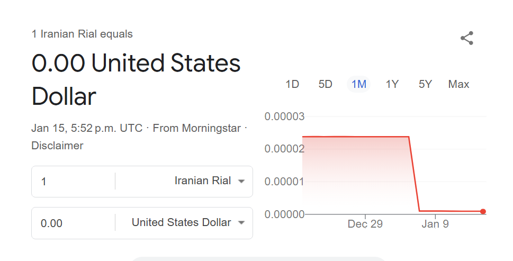Open the Disclaimer link
Screen dimensions: 513x261
click(x=57, y=146)
